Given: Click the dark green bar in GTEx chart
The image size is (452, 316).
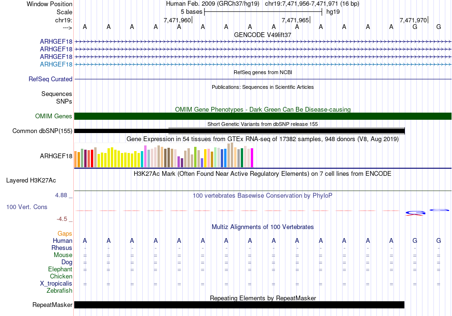Looking at the screenshot, I should click(242, 158).
